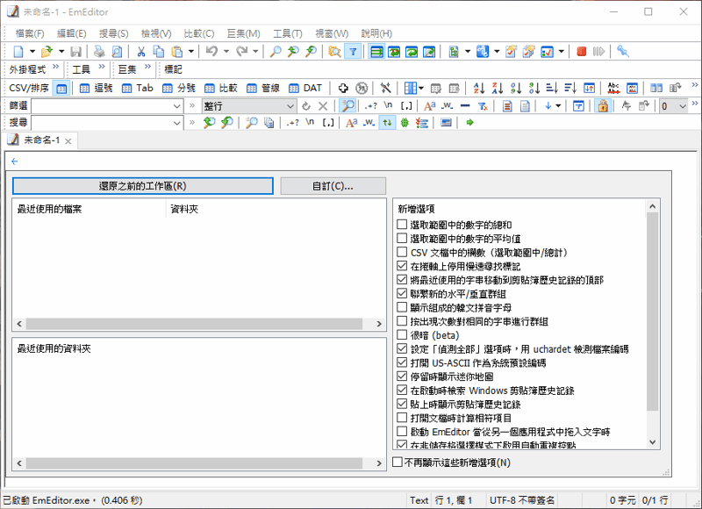Click the blue back arrow on start page
This screenshot has height=509, width=702.
(x=15, y=161)
